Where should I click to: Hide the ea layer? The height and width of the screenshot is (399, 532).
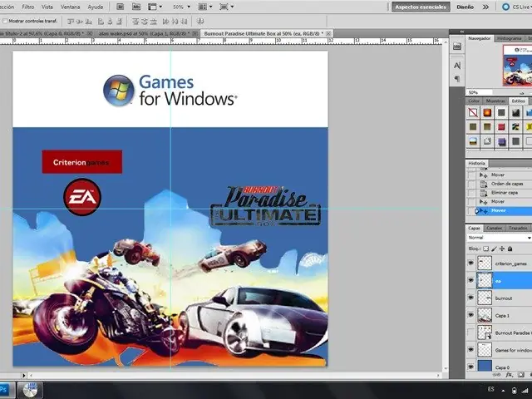coord(470,281)
